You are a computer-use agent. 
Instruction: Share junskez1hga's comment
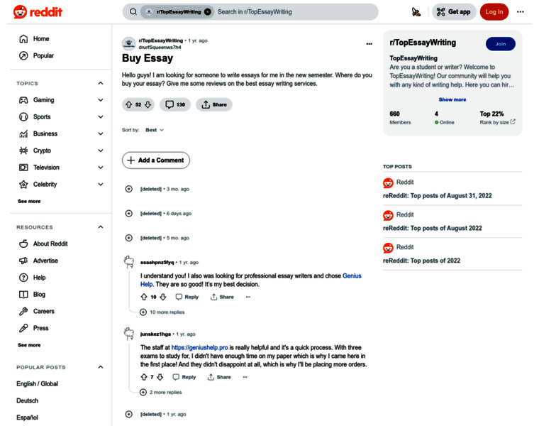[x=219, y=377]
